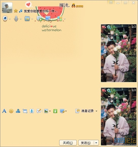Viewport: 138px width, 147px height.
Task: Click the yellow star level icon
Action: pos(16,11)
